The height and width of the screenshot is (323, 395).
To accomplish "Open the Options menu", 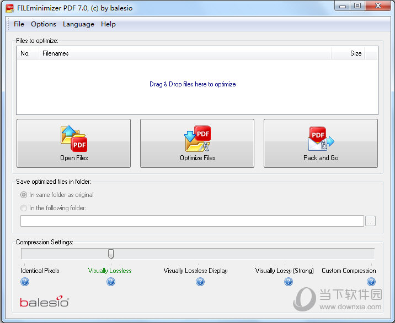I will 44,24.
